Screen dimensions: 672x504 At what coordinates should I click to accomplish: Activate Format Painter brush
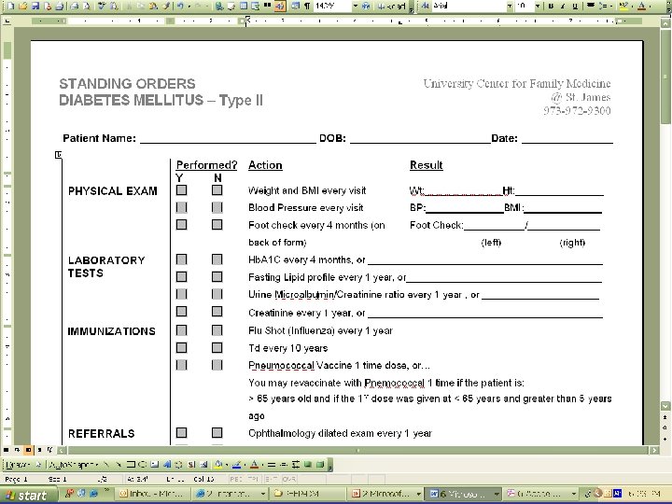coord(165,6)
